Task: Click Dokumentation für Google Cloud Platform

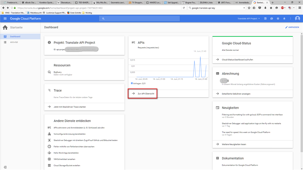Action: click(x=239, y=165)
